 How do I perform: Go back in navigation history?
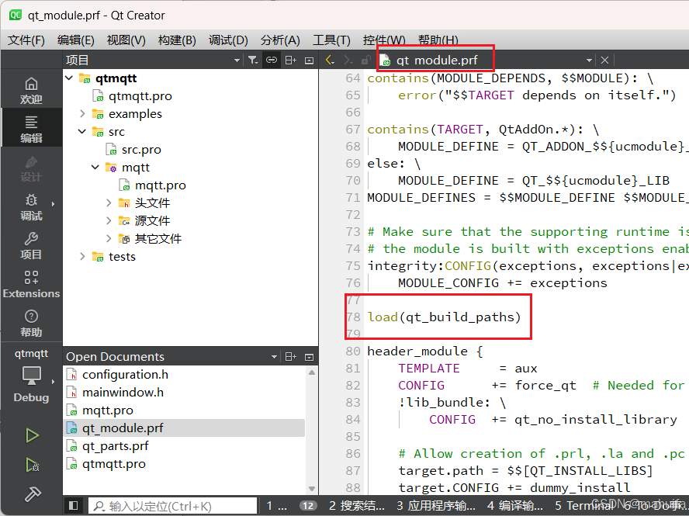click(x=330, y=61)
